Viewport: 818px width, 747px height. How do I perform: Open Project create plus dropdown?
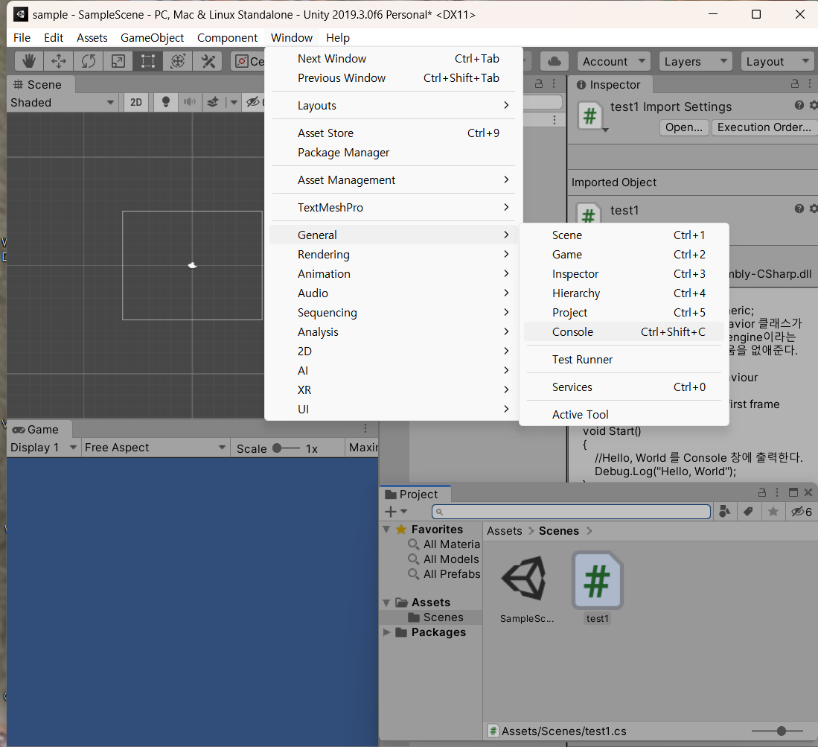tap(395, 512)
